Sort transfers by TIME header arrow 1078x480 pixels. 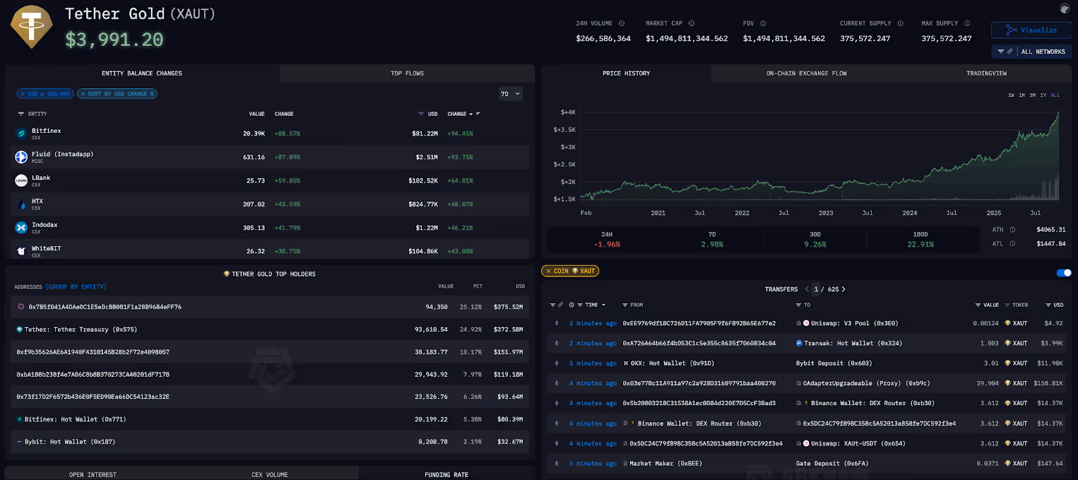pyautogui.click(x=604, y=305)
